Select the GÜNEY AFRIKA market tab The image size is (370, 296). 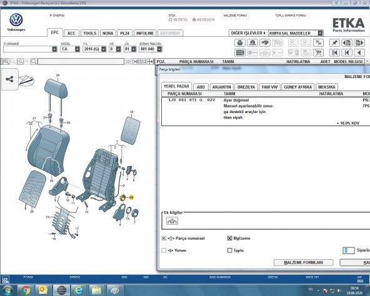pos(297,87)
